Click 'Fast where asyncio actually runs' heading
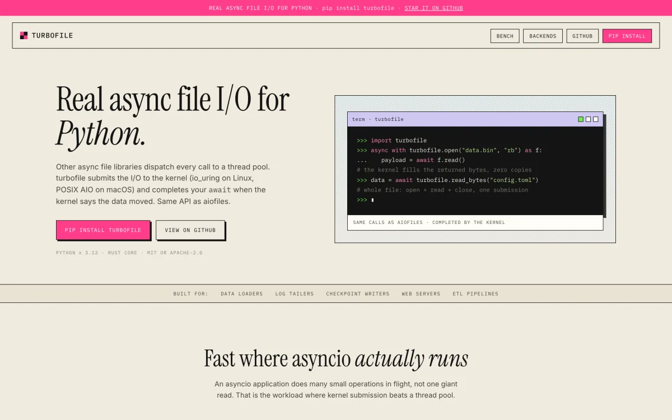The height and width of the screenshot is (420, 672). [x=336, y=358]
